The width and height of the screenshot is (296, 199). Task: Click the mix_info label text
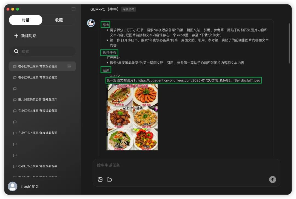(x=114, y=75)
